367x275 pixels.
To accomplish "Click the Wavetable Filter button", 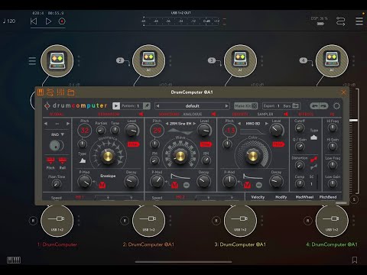I will pos(206,144).
